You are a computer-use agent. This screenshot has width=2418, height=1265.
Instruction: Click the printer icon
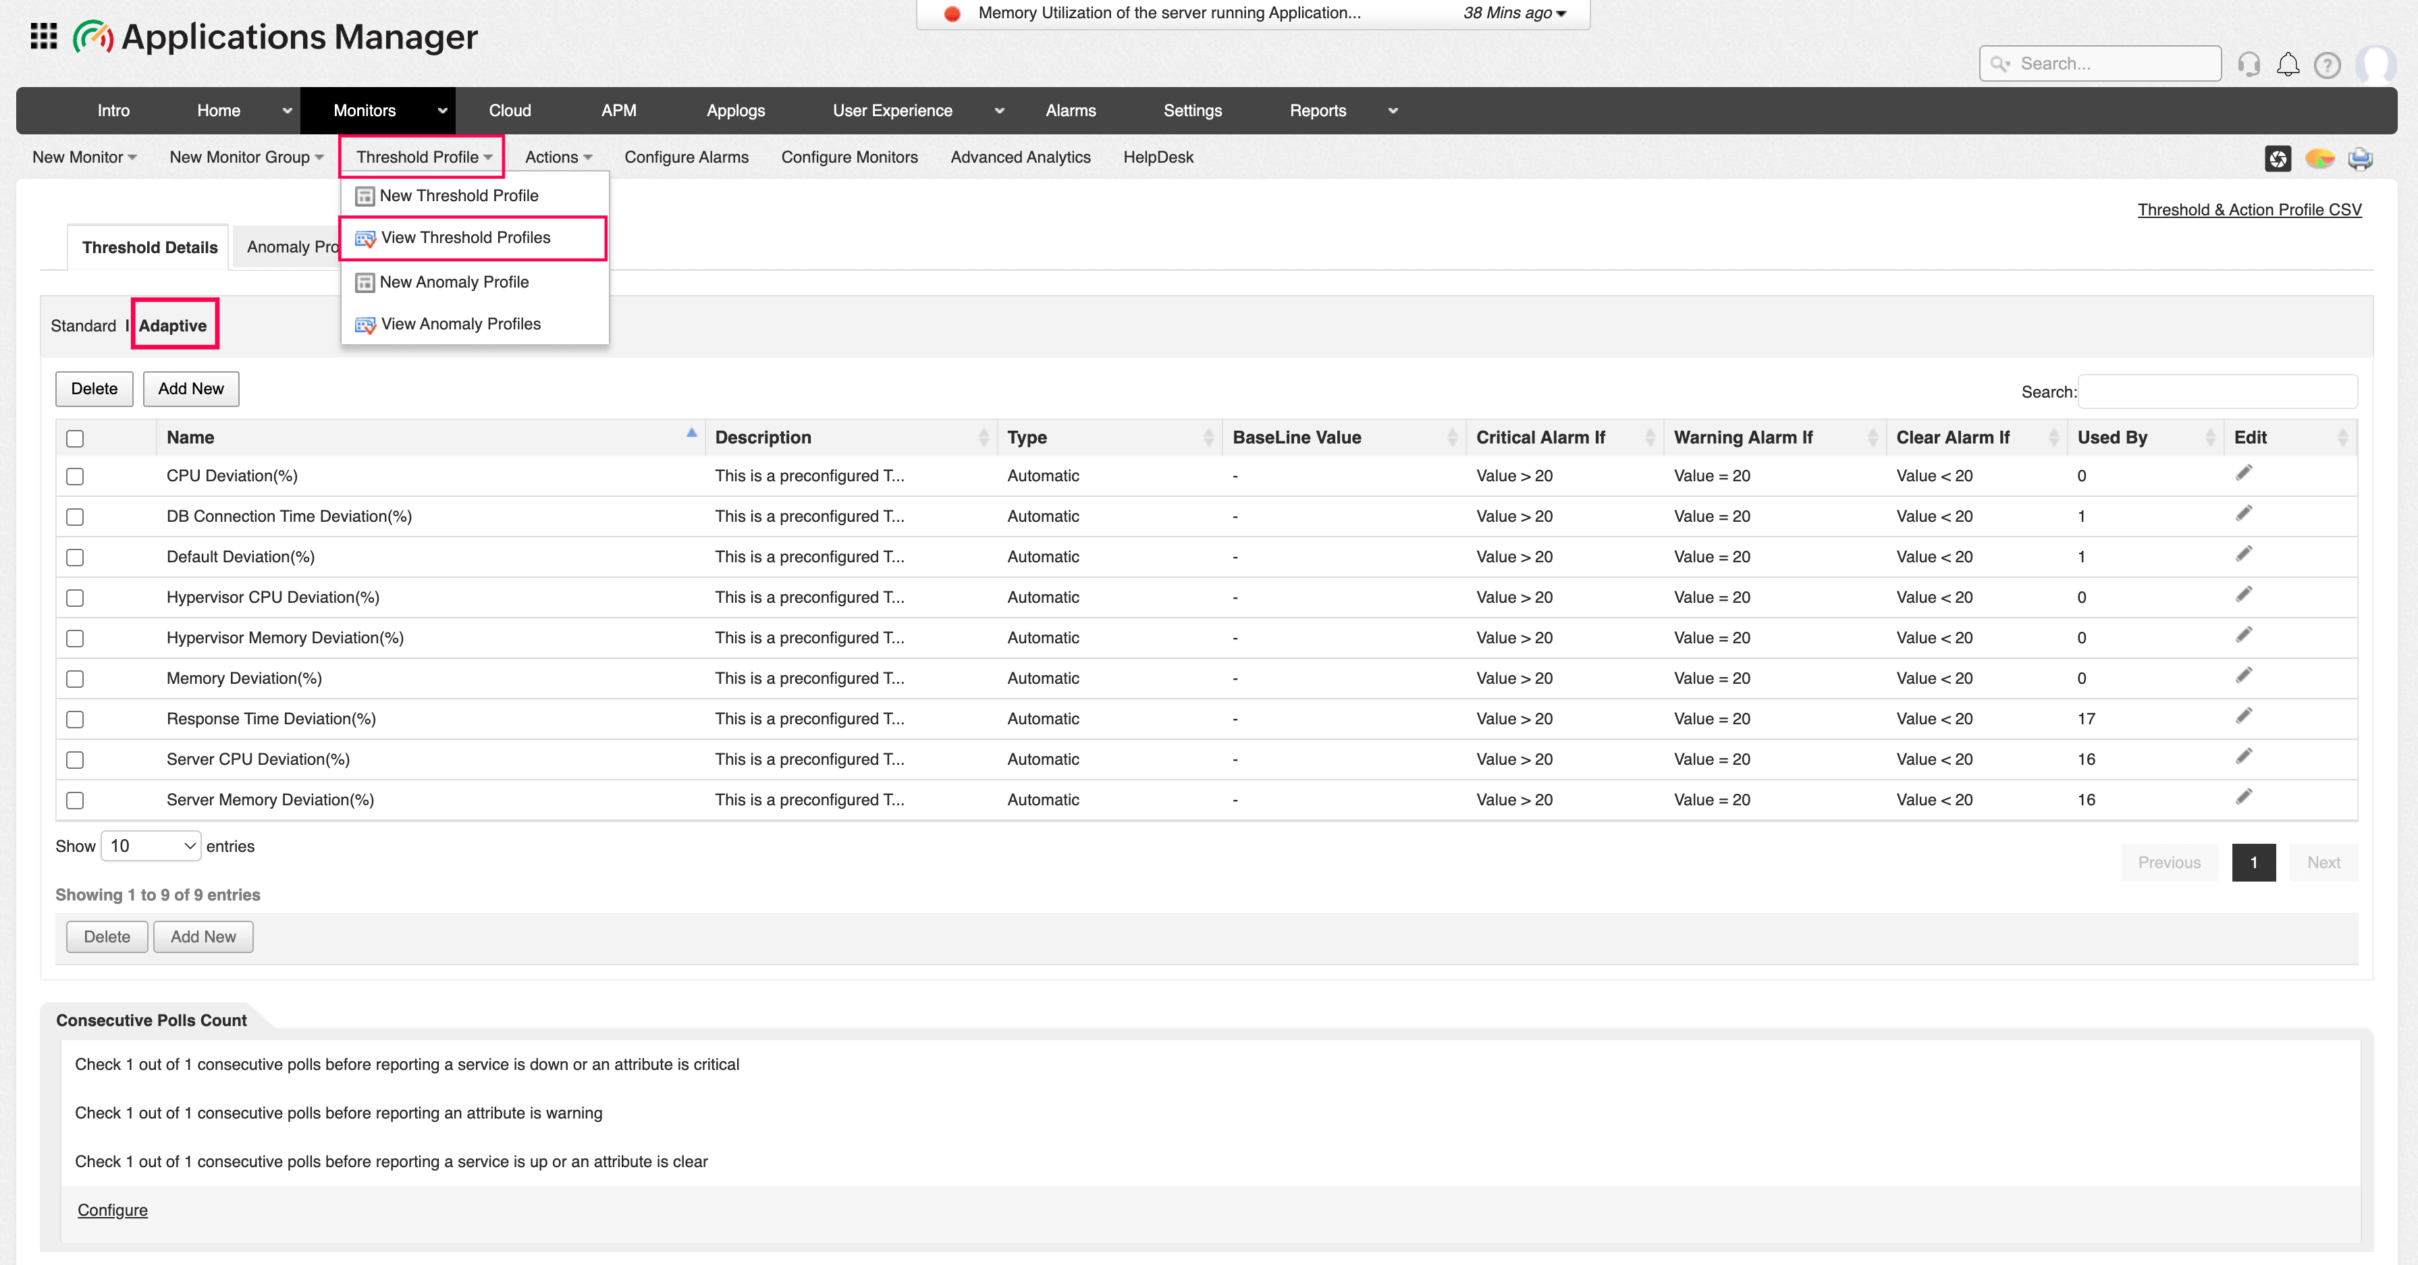click(x=2360, y=159)
